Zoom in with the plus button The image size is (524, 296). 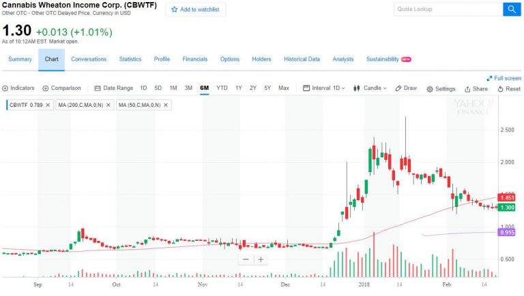(261, 259)
